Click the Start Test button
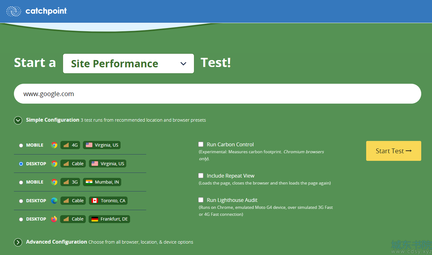 pyautogui.click(x=394, y=151)
